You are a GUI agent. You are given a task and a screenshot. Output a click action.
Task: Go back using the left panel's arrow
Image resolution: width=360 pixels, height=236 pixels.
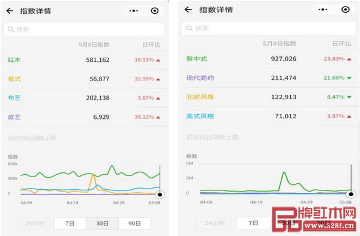tap(10, 11)
